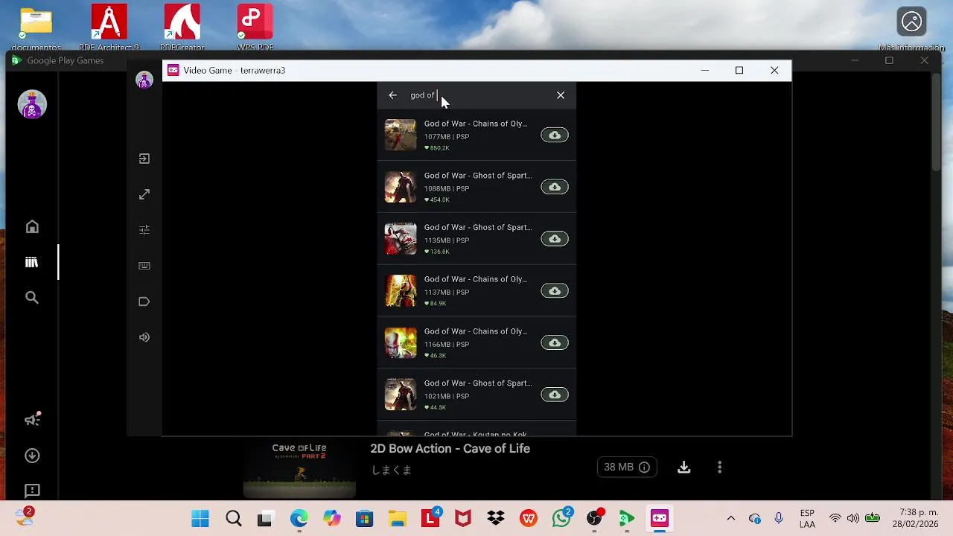953x536 pixels.
Task: Download the 1077MB God of War Chains of Olympus
Action: point(555,135)
